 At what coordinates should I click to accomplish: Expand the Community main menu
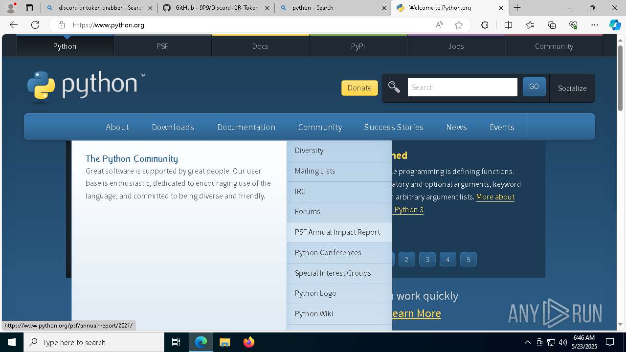coord(320,127)
